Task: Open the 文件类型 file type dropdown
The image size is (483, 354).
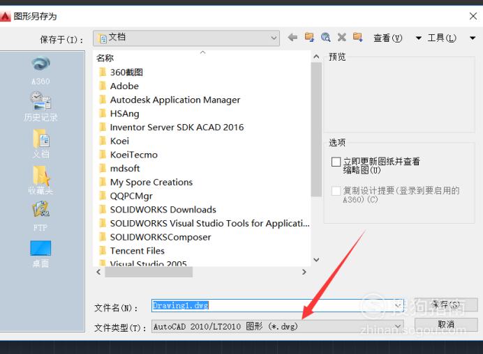Action: point(277,326)
